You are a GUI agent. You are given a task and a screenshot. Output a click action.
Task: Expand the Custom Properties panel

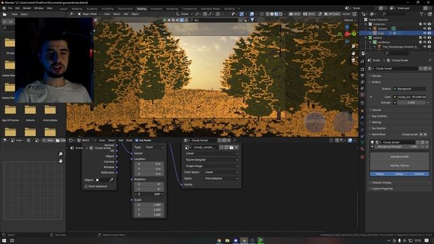(382, 188)
